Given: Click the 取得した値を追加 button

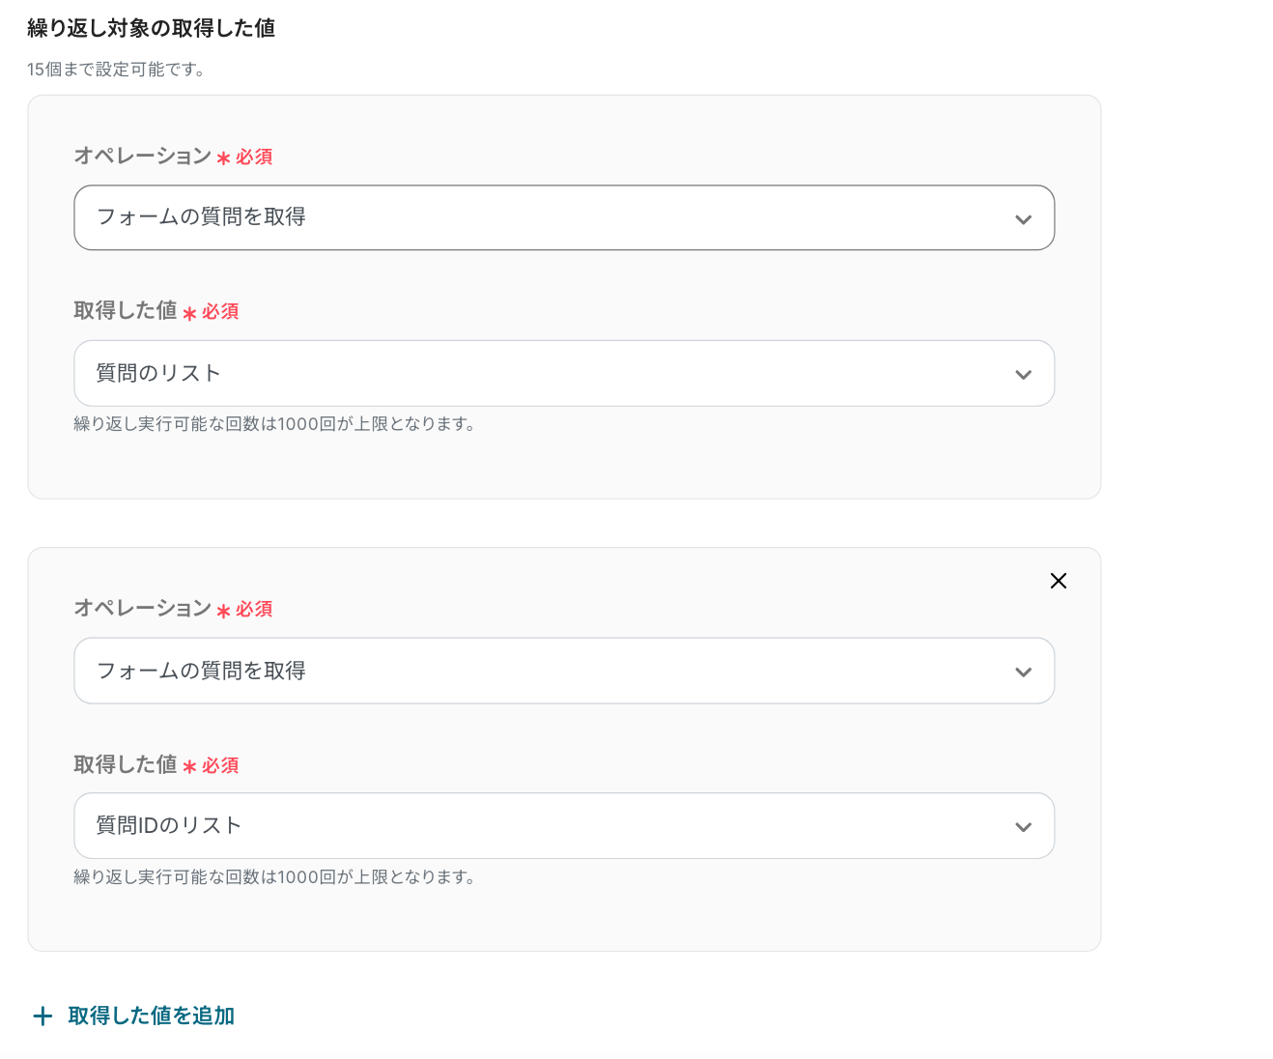Looking at the screenshot, I should [134, 1016].
